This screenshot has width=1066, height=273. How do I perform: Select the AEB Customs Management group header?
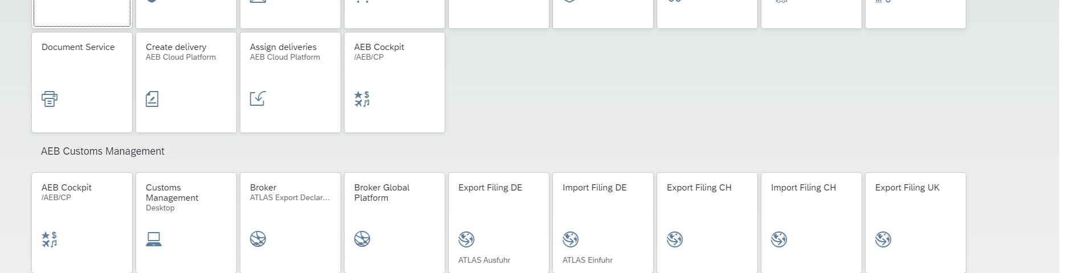102,151
